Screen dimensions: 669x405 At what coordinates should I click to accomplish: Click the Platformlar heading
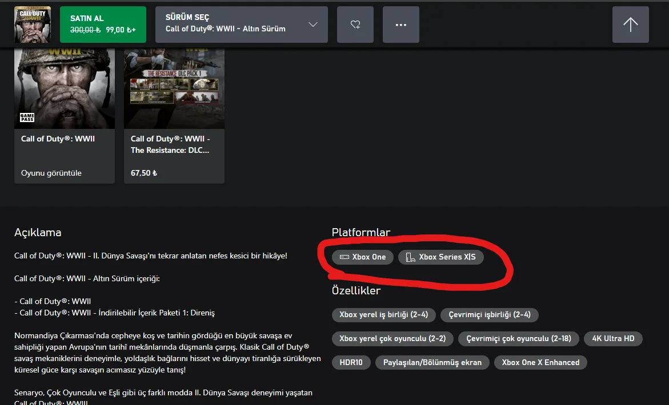pos(361,232)
